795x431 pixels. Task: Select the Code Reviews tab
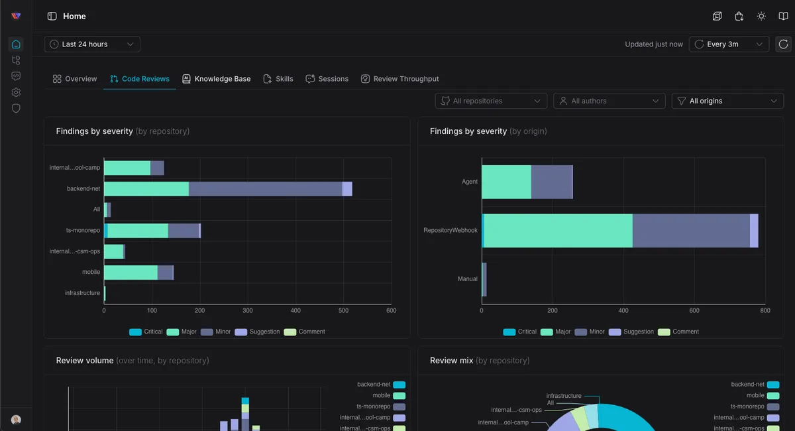(x=140, y=79)
